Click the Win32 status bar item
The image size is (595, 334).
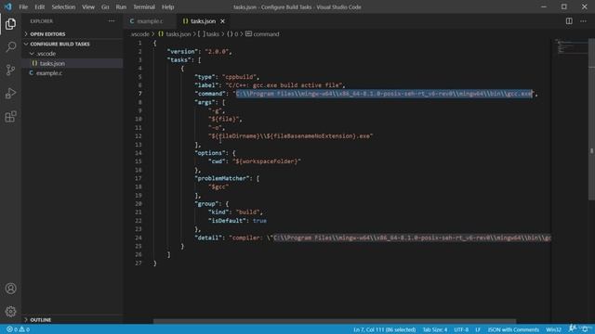(x=554, y=329)
